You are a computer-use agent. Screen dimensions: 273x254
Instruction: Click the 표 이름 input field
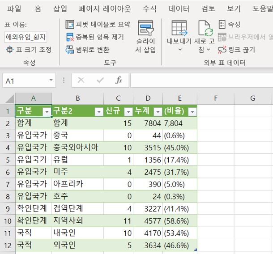tap(26, 37)
